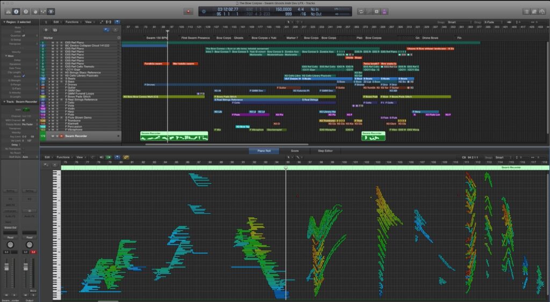The height and width of the screenshot is (302, 550).
Task: Adjust left channel strip volume fader
Action: [x=6, y=267]
